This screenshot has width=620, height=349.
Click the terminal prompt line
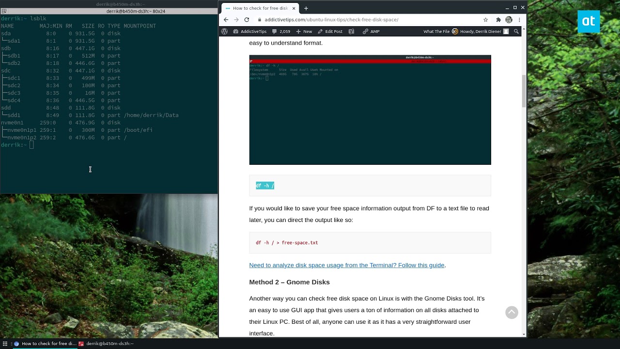click(17, 145)
